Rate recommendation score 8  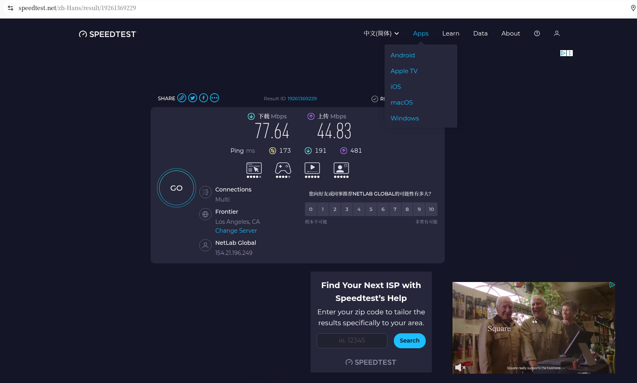pyautogui.click(x=407, y=209)
